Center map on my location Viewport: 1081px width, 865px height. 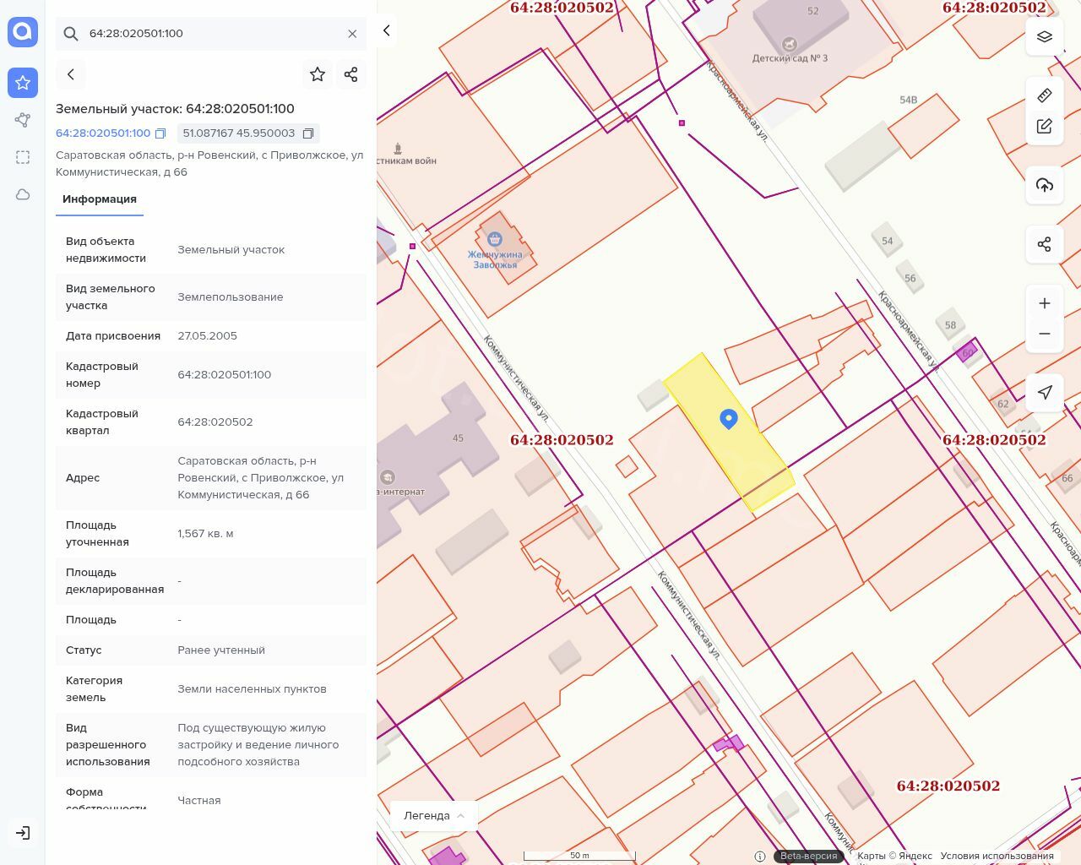pyautogui.click(x=1045, y=393)
